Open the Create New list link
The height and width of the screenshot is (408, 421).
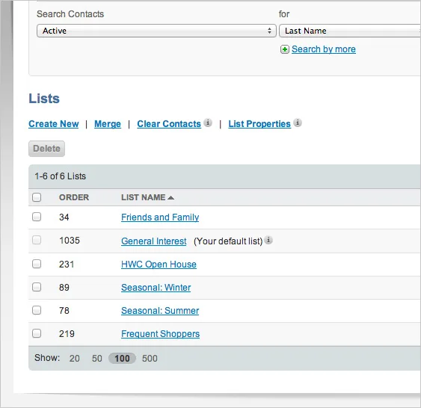pos(54,124)
